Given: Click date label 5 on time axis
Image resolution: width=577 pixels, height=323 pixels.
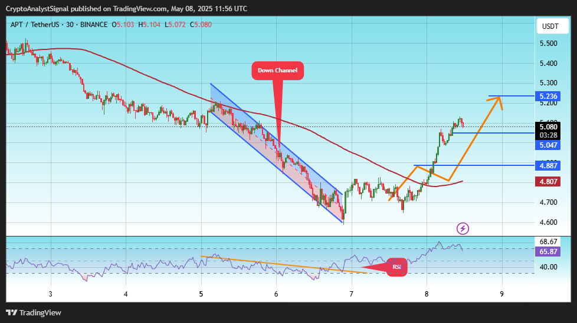Looking at the screenshot, I should 201,294.
